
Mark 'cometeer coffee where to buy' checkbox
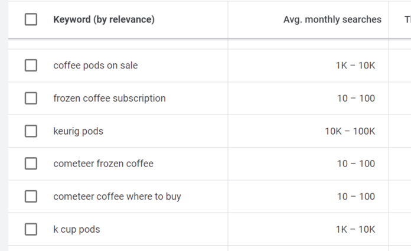coord(31,197)
